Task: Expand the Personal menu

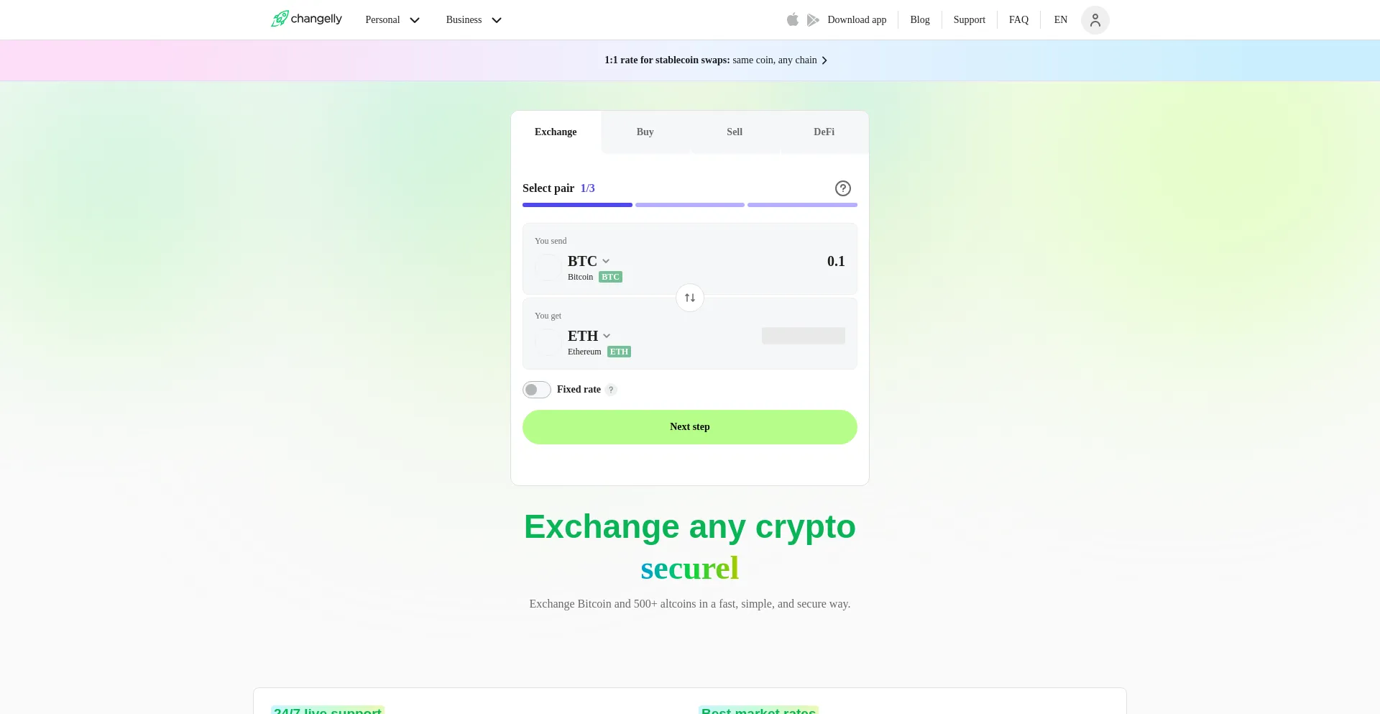Action: (x=392, y=20)
